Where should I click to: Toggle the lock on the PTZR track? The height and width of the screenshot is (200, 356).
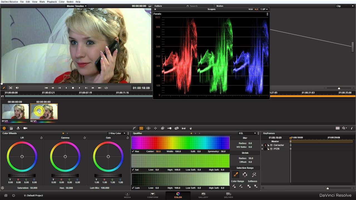tap(268, 149)
